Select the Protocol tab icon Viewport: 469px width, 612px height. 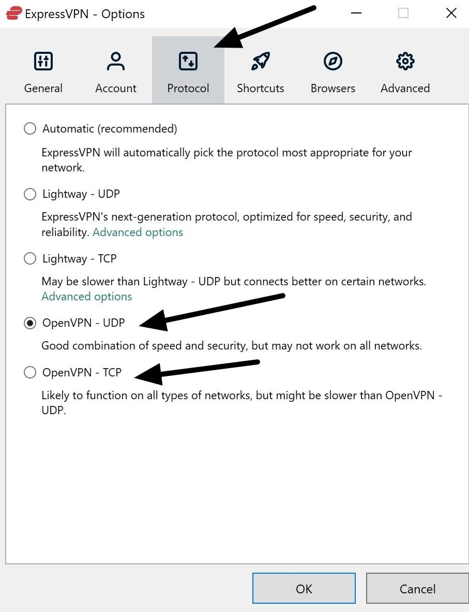(188, 61)
